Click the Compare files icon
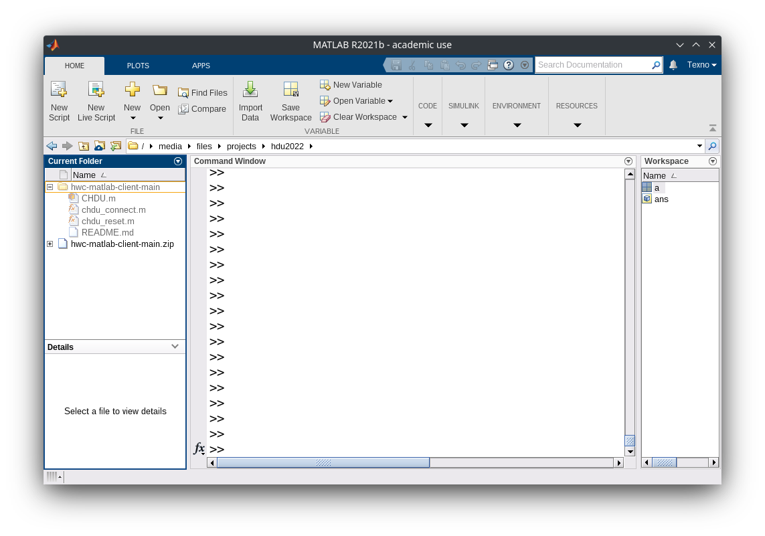The height and width of the screenshot is (536, 765). tap(183, 109)
